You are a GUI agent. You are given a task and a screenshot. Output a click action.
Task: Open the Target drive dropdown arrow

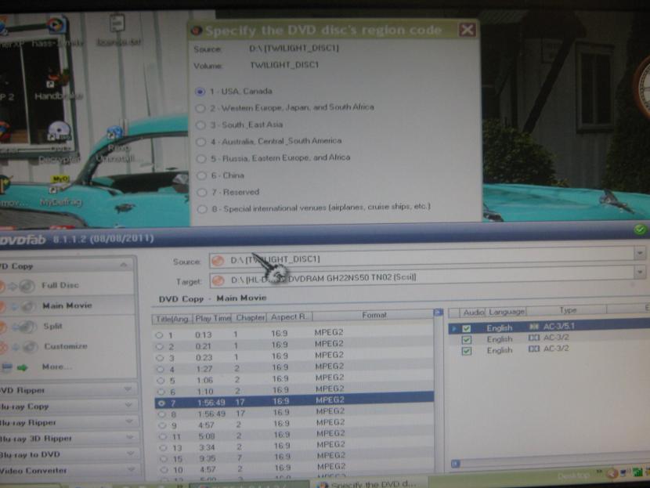(x=640, y=272)
